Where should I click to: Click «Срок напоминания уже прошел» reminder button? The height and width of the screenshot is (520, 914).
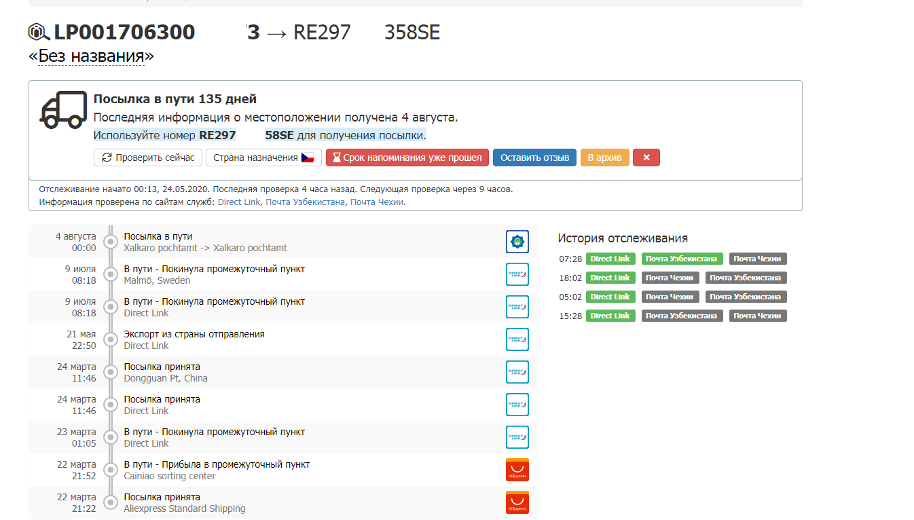click(x=407, y=157)
